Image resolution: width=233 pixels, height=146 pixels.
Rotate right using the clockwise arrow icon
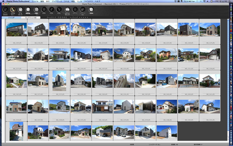point(59,10)
